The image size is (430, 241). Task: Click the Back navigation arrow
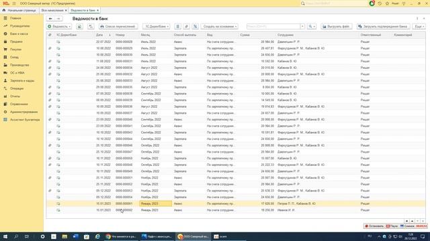tap(51, 19)
